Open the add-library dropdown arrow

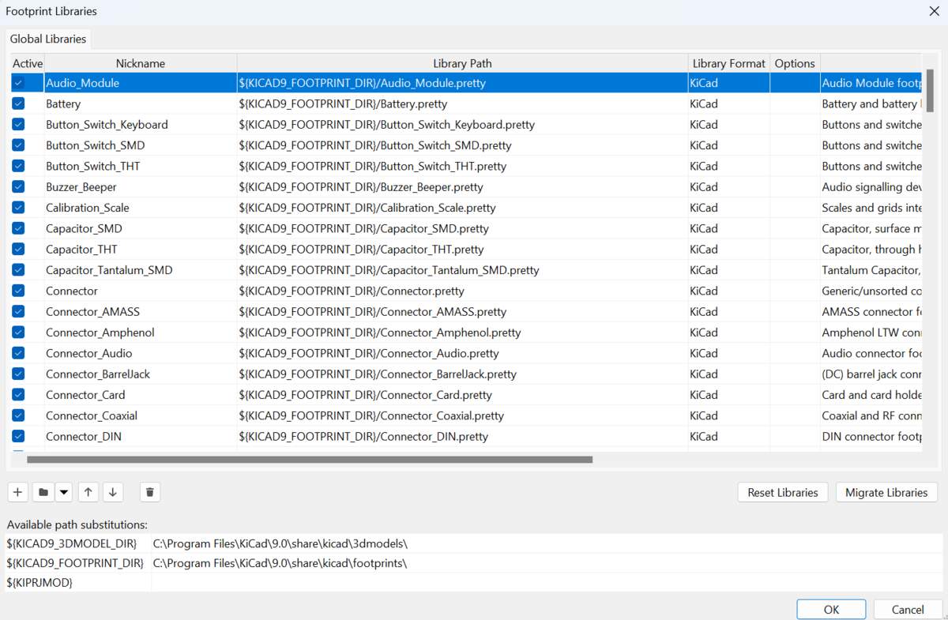point(64,492)
